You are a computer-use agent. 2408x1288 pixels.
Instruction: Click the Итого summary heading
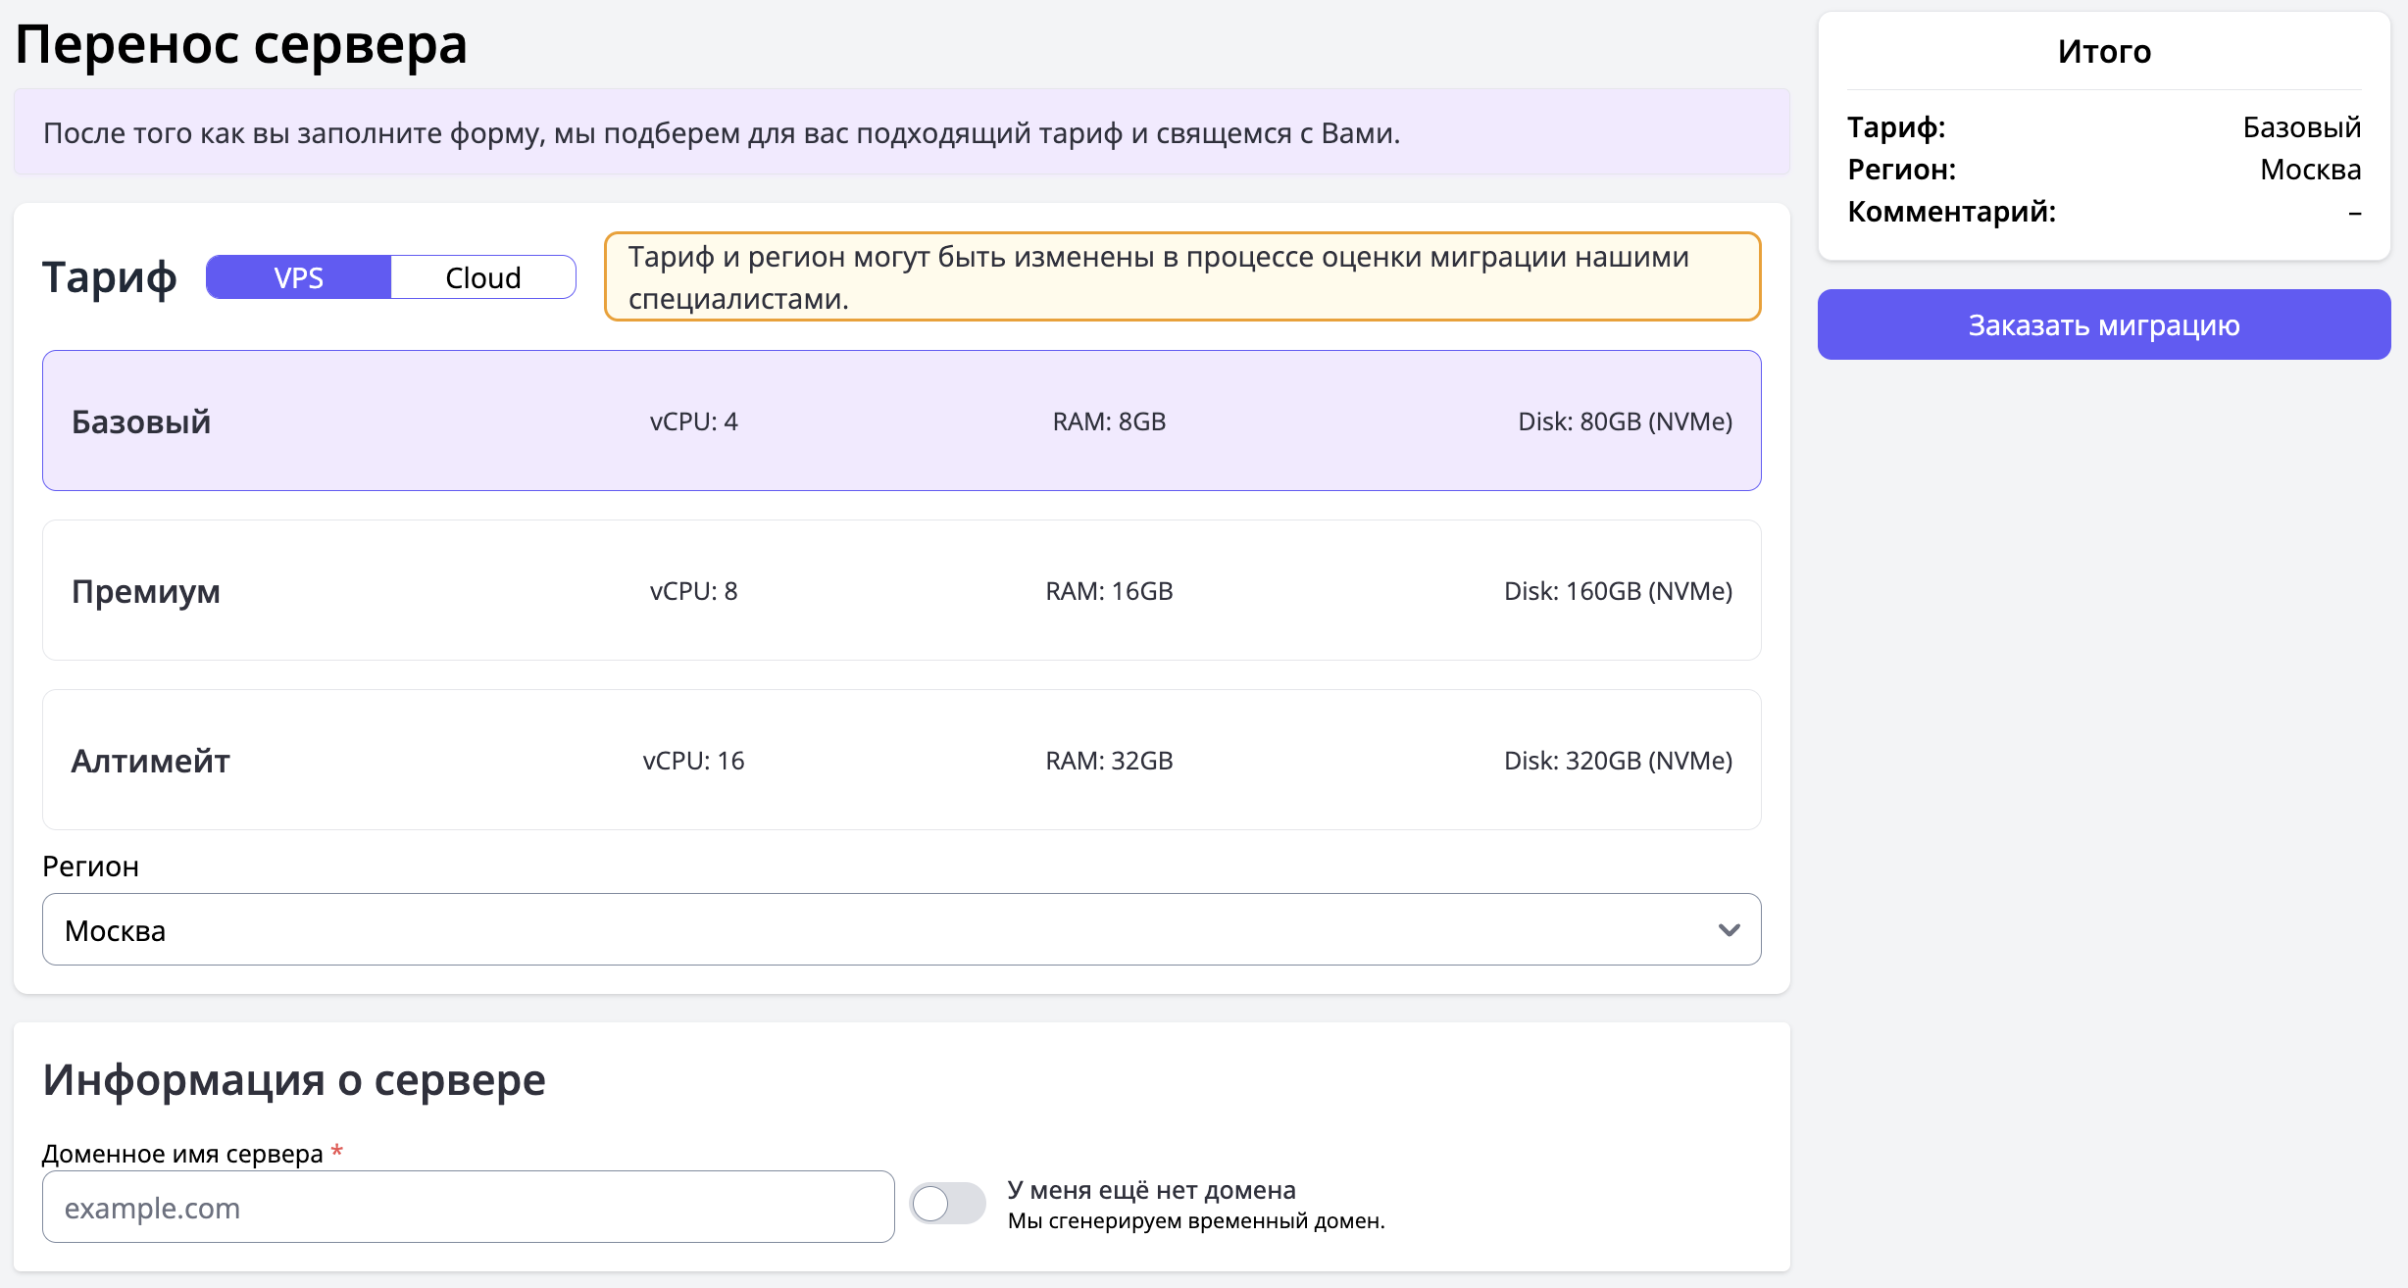(2104, 51)
